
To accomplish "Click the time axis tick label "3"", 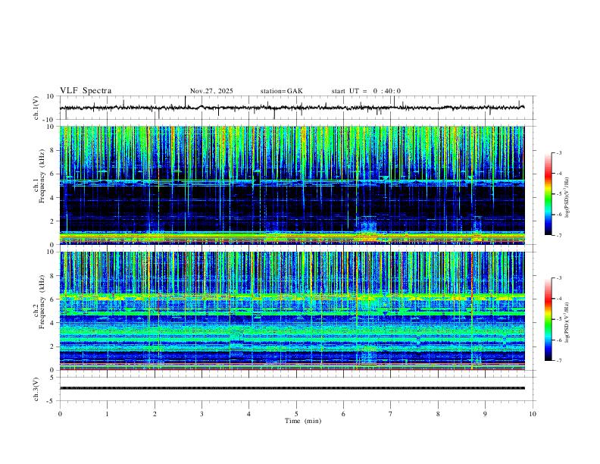I will point(202,414).
